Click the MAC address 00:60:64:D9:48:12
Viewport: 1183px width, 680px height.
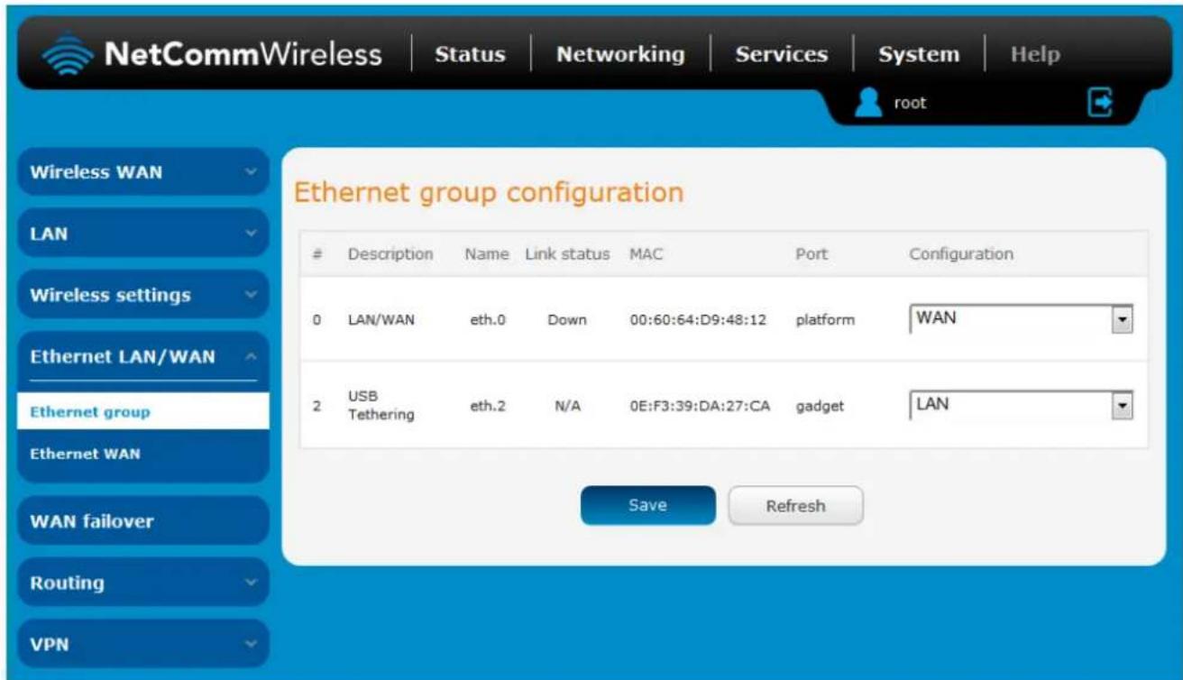click(x=698, y=319)
